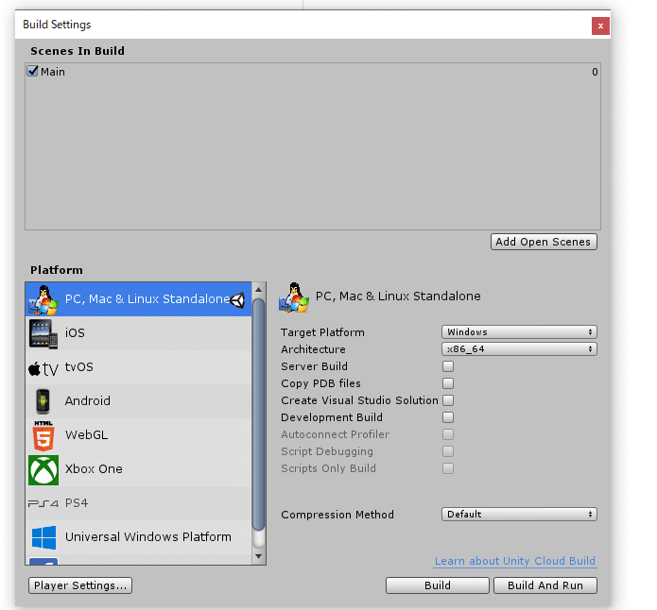Viewport: 657px width, 610px height.
Task: Enable the Copy PDB files checkbox
Action: (x=448, y=383)
